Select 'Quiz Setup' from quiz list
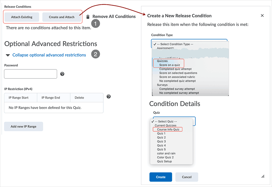 (165, 161)
